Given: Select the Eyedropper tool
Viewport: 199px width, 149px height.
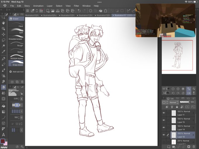Looking at the screenshot, I should tap(4, 52).
